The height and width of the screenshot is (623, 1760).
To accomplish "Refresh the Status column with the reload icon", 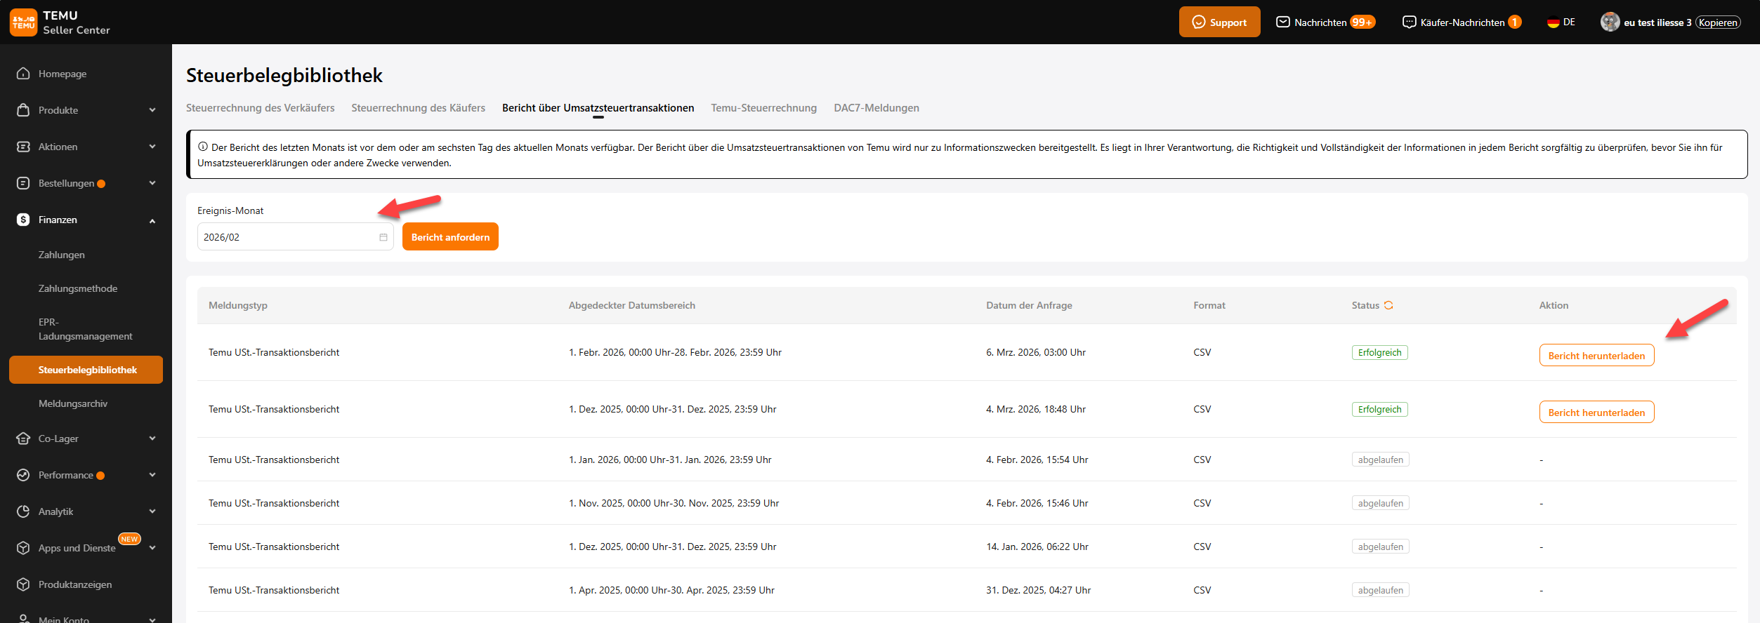I will [x=1388, y=305].
